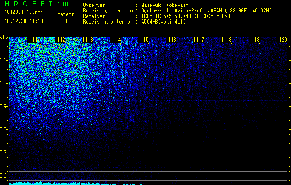Click the date and time 10.12.30 11:10
This screenshot has height=185, width=291.
point(24,21)
